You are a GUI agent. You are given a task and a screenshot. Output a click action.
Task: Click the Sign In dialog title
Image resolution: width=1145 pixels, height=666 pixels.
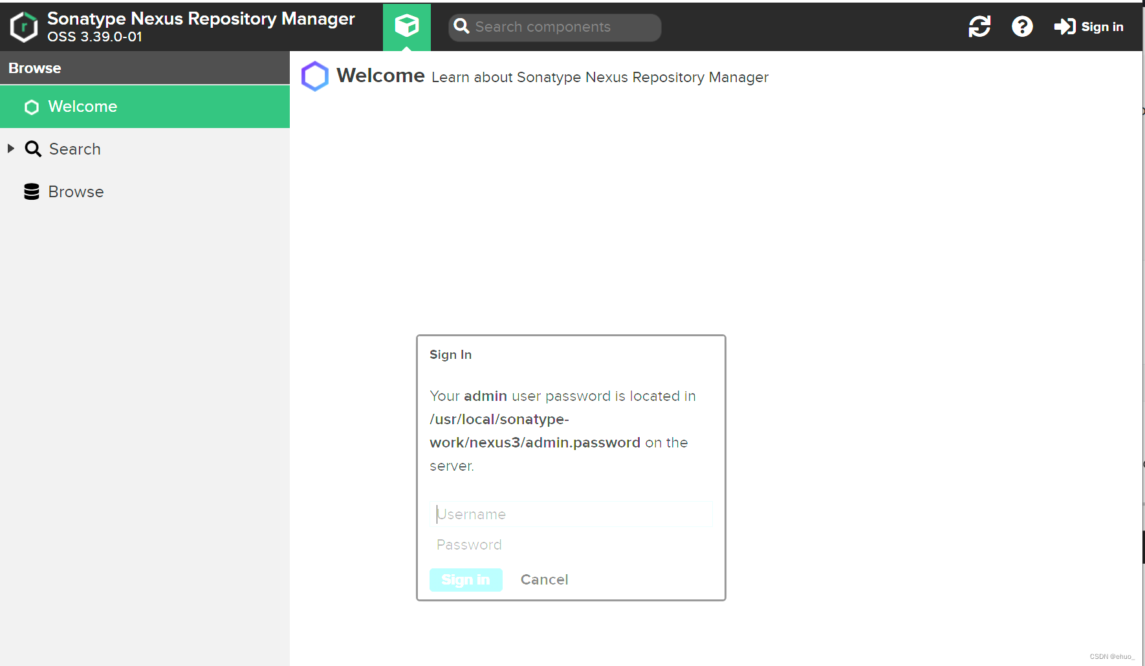tap(451, 355)
